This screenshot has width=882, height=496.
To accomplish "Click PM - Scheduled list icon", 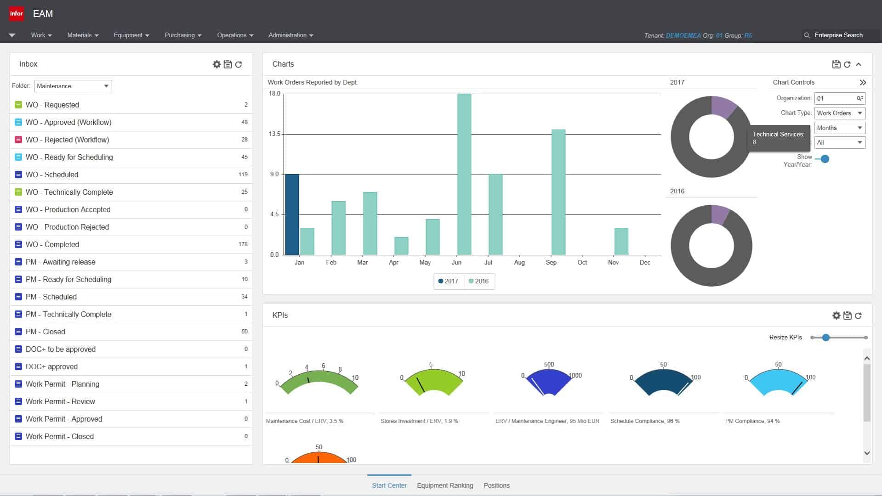I will (18, 297).
